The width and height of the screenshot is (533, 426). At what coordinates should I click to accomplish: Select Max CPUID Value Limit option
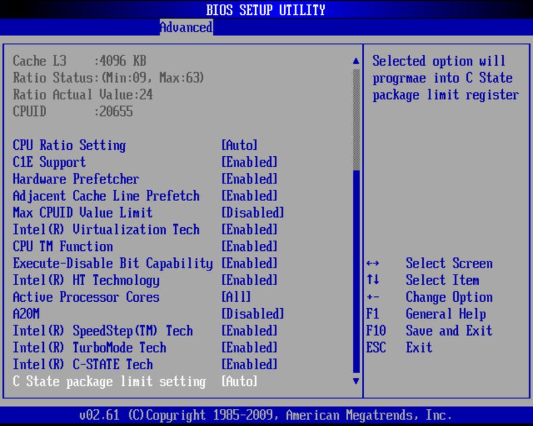tap(82, 212)
